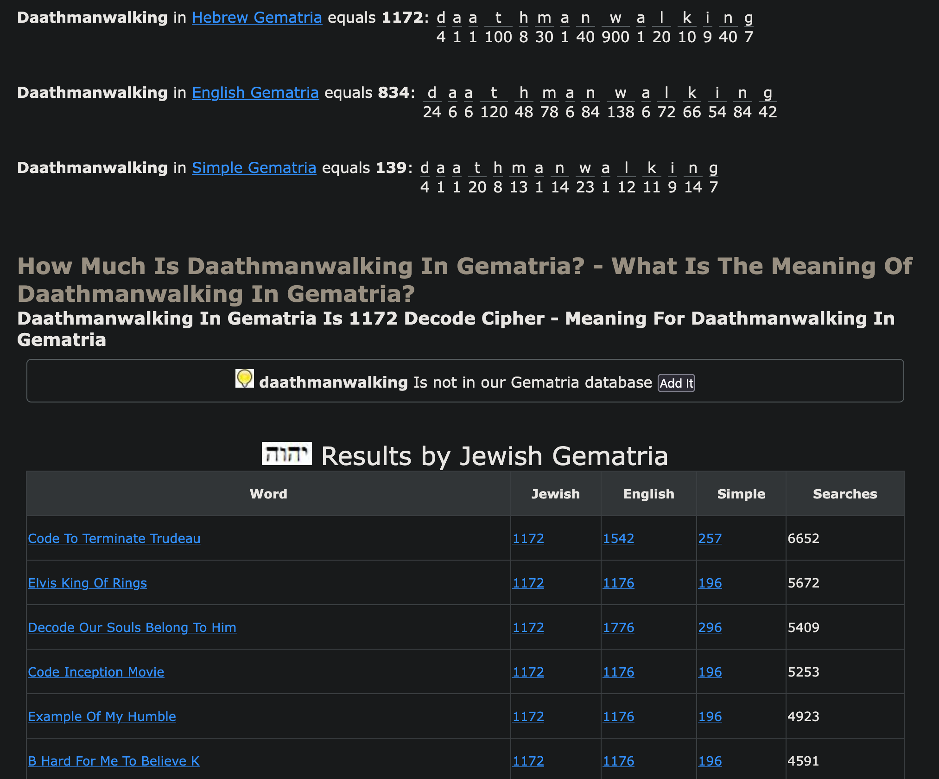Click searches count 5253

(803, 672)
